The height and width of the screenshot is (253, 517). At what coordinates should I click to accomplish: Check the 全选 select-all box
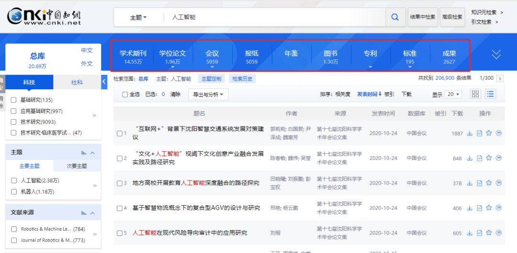pyautogui.click(x=125, y=95)
